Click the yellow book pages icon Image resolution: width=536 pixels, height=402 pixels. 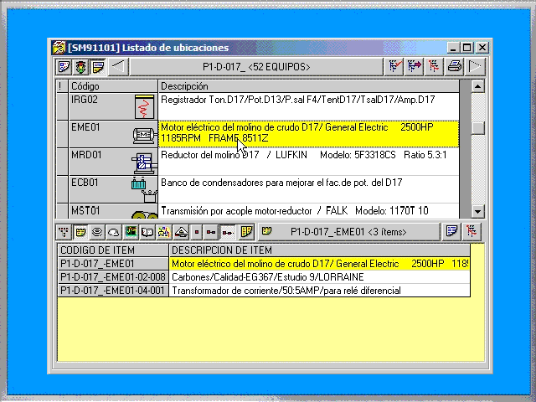246,233
